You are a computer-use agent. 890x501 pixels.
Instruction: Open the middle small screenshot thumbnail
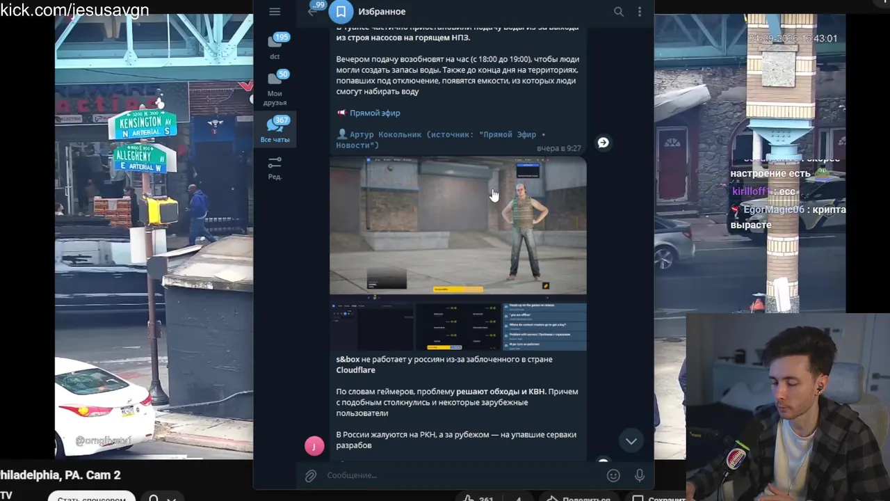point(458,326)
